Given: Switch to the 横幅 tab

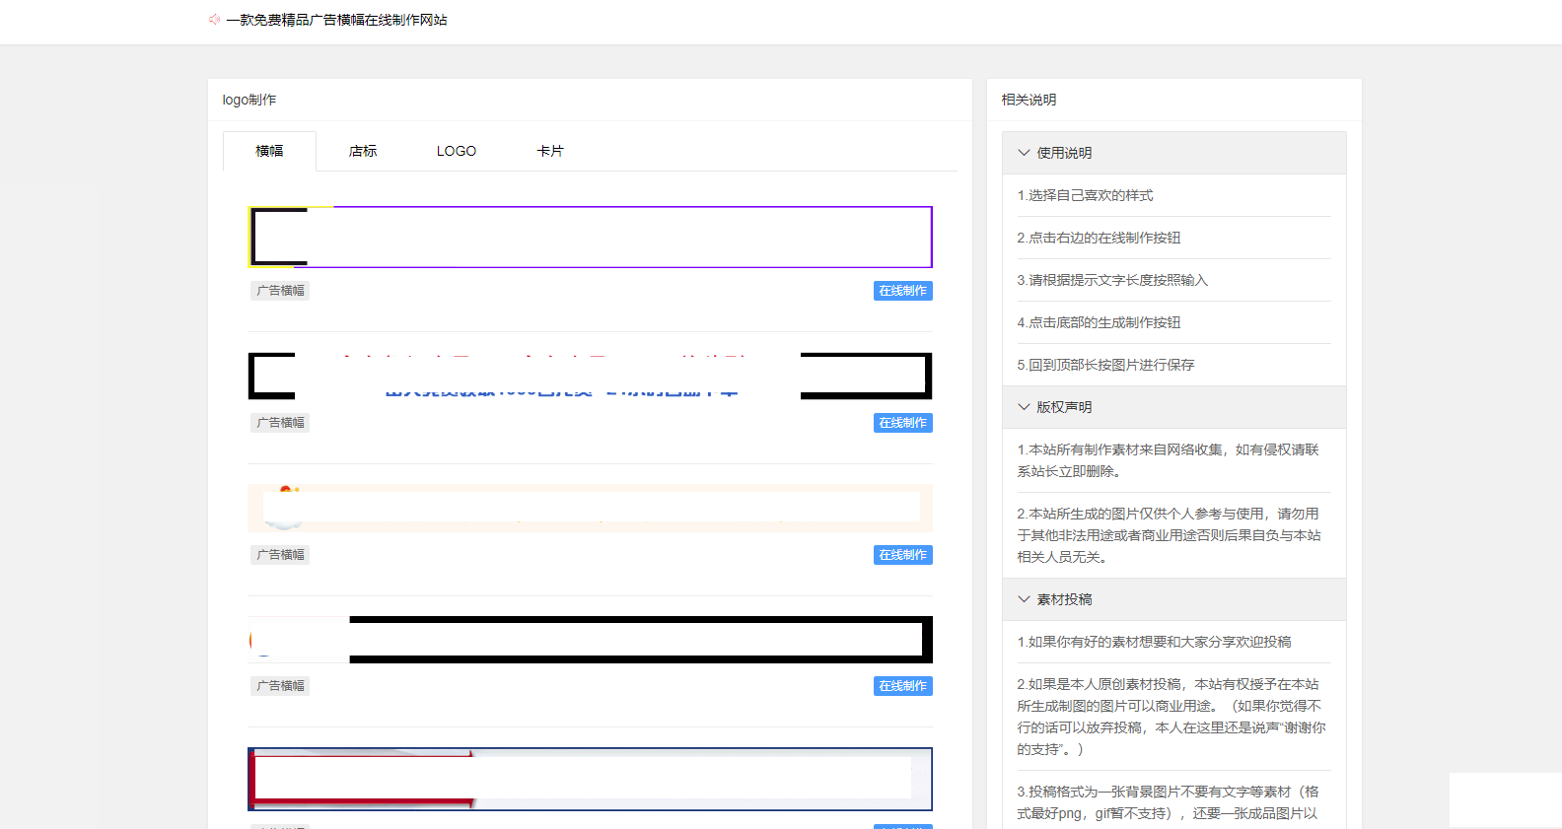Looking at the screenshot, I should point(269,151).
